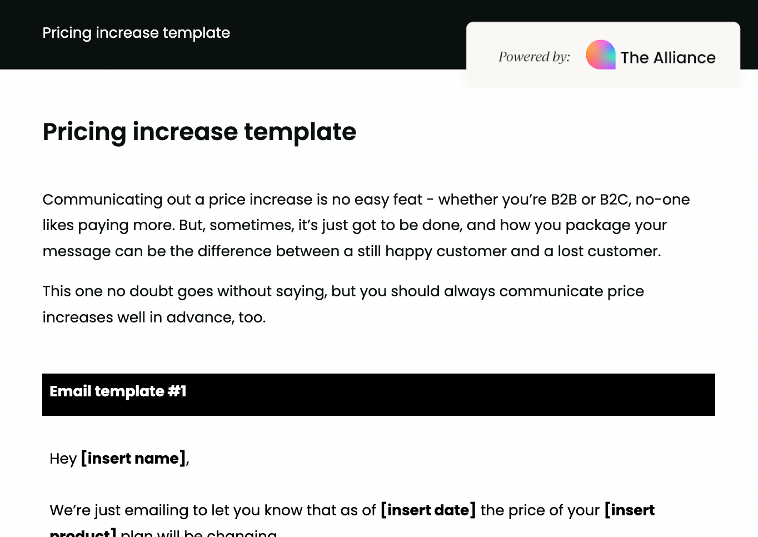Click the word "B2B" in the intro
The height and width of the screenshot is (537, 758).
[x=563, y=200]
